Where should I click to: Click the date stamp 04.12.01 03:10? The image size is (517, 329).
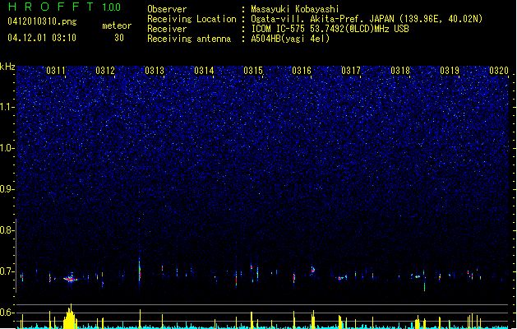tap(42, 38)
